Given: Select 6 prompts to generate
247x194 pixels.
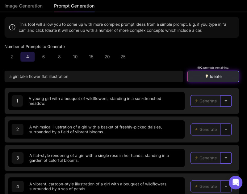Looking at the screenshot, I should click(x=44, y=57).
